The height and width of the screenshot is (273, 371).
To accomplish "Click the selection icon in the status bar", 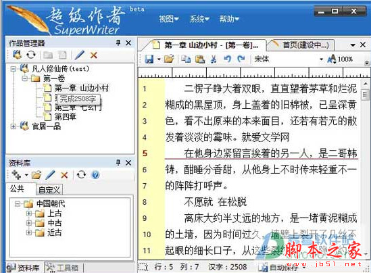I will (x=143, y=268).
